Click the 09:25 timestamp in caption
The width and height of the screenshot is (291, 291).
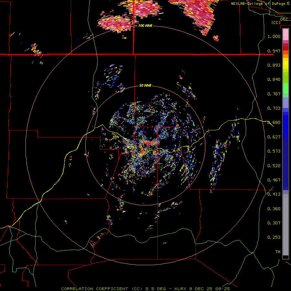tap(222, 289)
